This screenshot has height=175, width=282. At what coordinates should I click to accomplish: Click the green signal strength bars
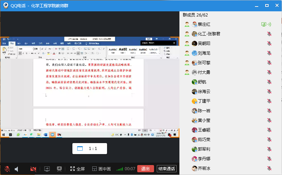(x=119, y=169)
